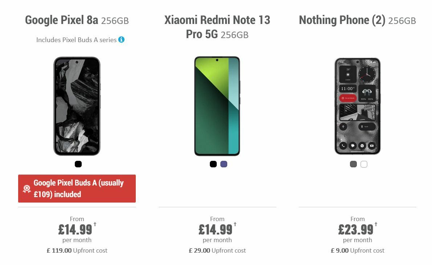The height and width of the screenshot is (265, 432).
Task: Click the award badge icon on the red banner
Action: click(x=26, y=188)
